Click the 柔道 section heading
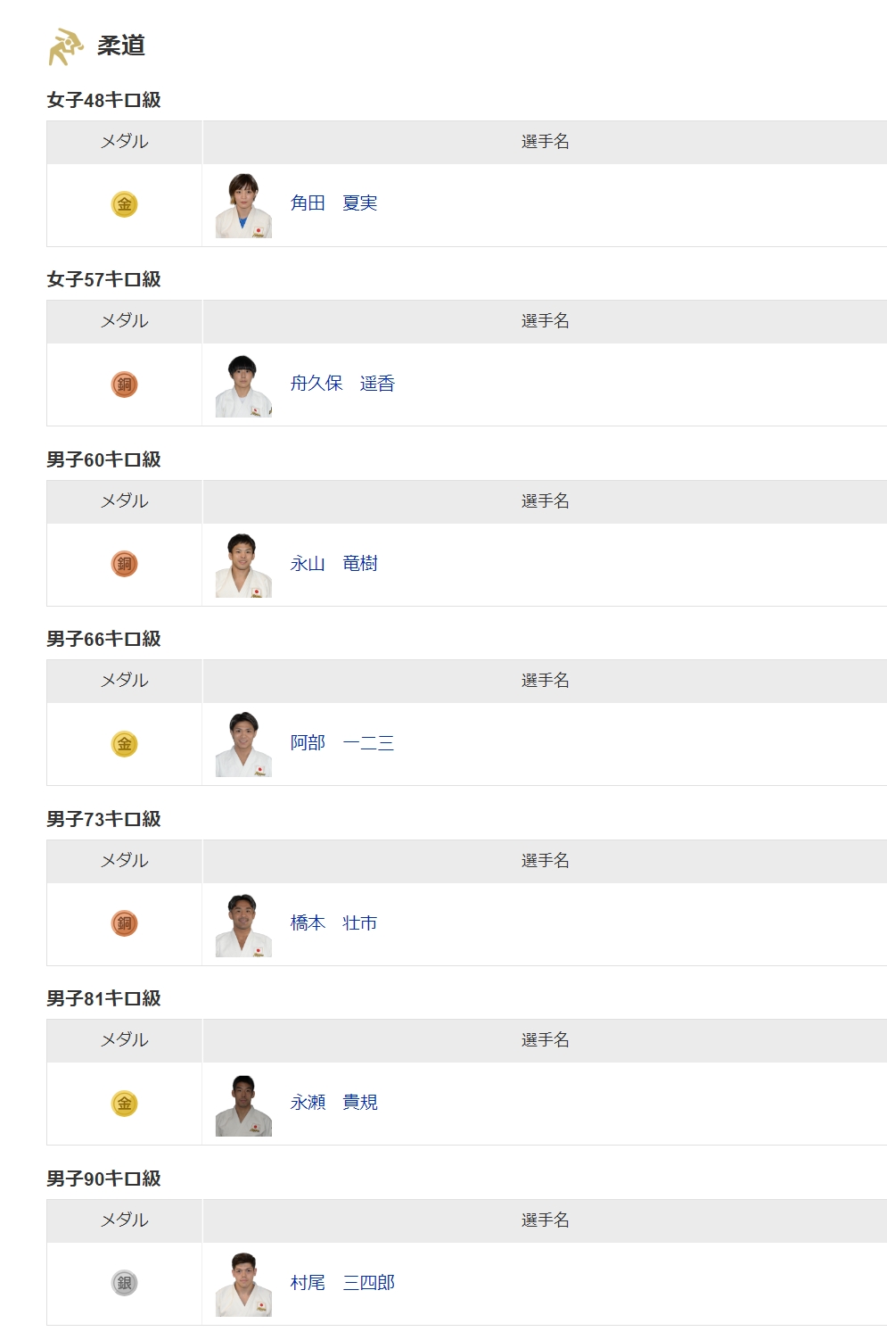Image resolution: width=887 pixels, height=1340 pixels. click(121, 45)
